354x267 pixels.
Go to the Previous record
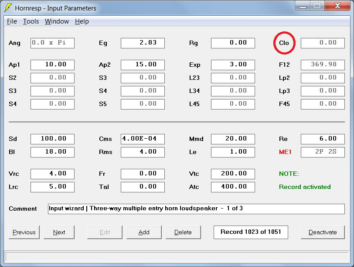click(x=24, y=232)
